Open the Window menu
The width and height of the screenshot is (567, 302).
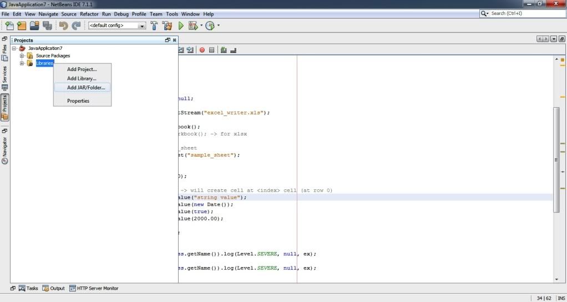pyautogui.click(x=190, y=14)
